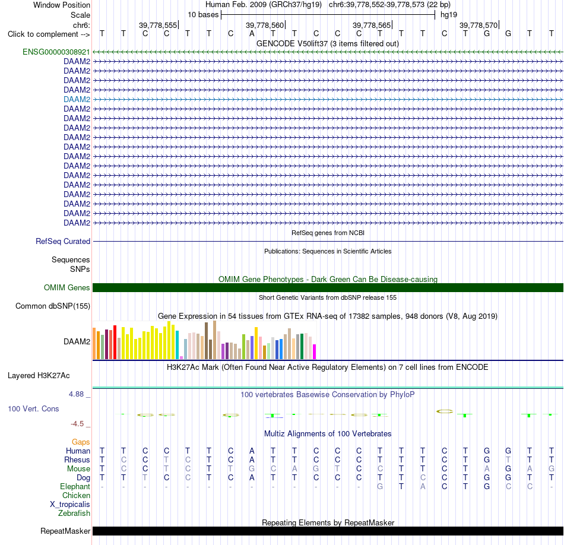Click the chr6:39,778,552-39,778,573 position text

point(389,5)
